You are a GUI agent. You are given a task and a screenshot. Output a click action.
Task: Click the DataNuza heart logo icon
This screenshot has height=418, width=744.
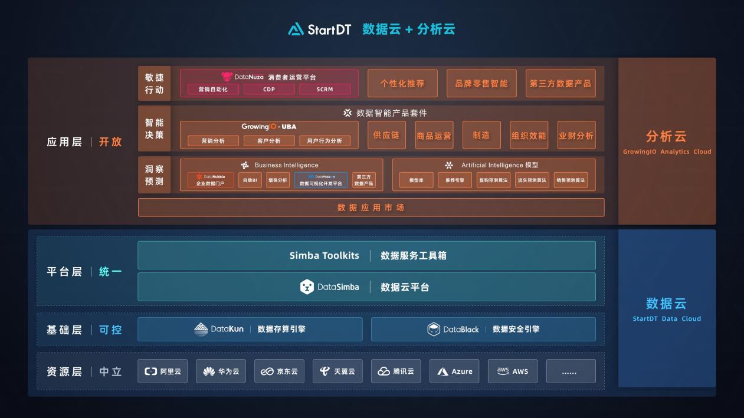[x=227, y=77]
